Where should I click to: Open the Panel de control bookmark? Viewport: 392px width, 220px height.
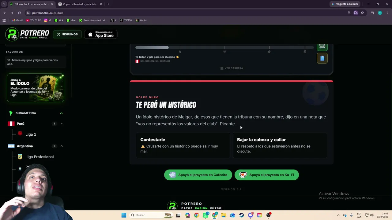93,20
